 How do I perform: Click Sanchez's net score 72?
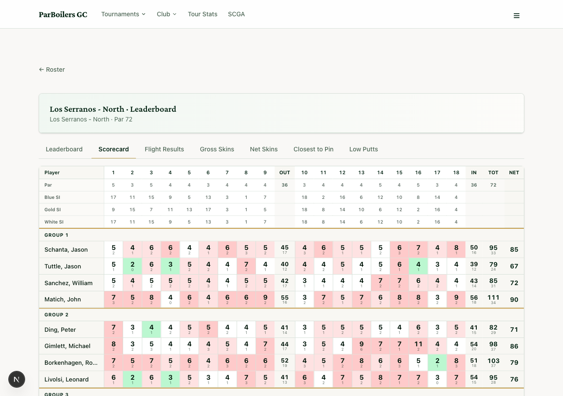pyautogui.click(x=514, y=283)
